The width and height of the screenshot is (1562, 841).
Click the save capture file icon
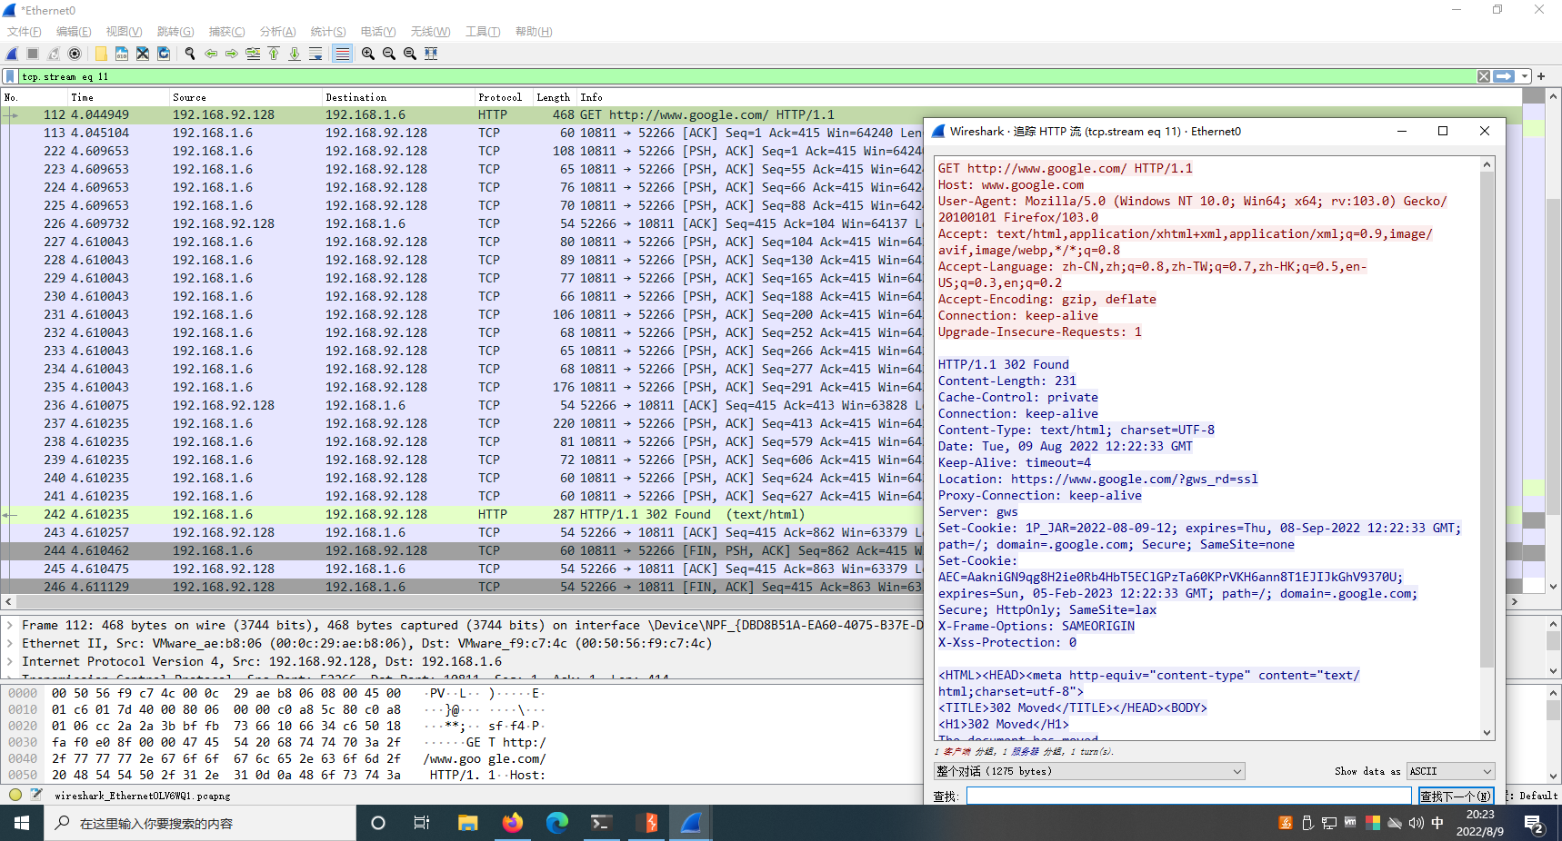(122, 54)
